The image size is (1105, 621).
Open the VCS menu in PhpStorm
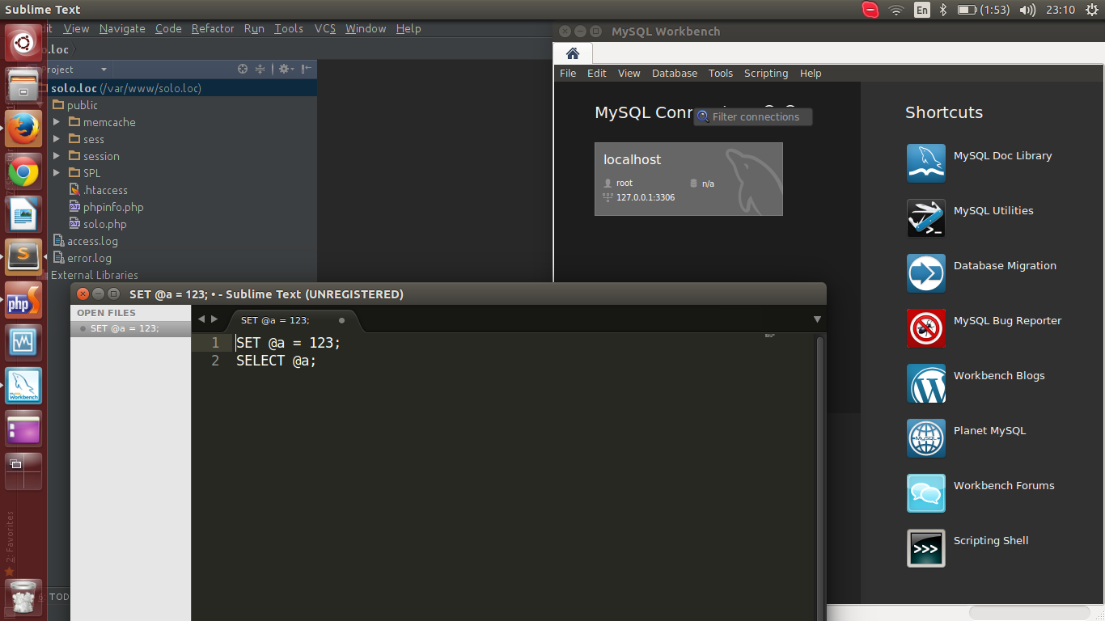coord(324,28)
